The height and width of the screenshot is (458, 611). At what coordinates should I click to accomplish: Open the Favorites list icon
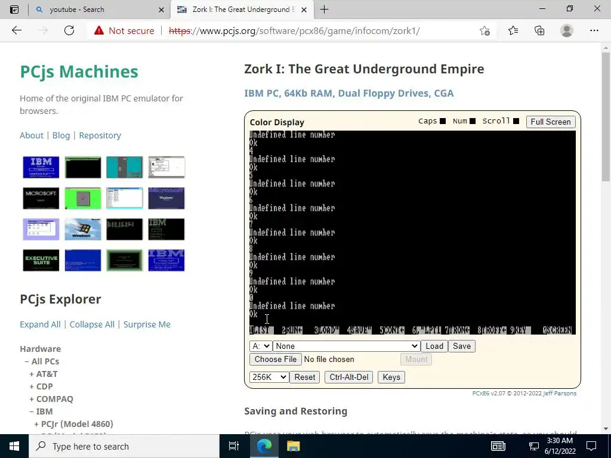click(513, 30)
